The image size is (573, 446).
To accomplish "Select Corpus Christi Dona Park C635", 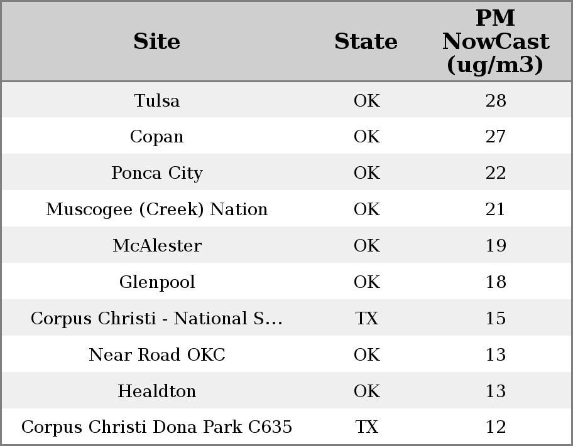I will pos(156,427).
